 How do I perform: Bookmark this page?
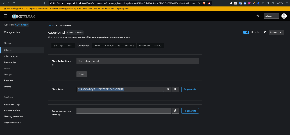pyautogui.click(x=45, y=3)
